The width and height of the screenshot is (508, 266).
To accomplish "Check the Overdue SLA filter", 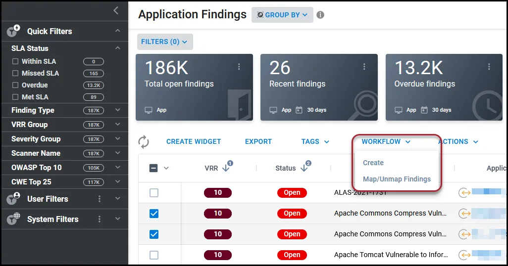I will pyautogui.click(x=15, y=85).
